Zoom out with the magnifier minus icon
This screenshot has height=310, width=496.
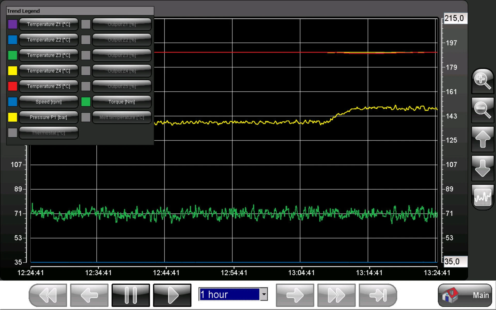(483, 110)
